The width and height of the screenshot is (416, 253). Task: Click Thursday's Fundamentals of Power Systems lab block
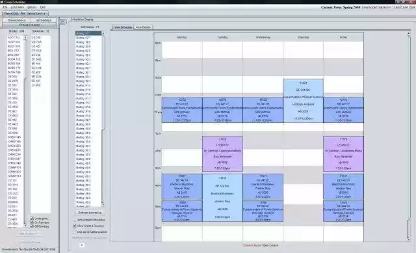(x=304, y=101)
